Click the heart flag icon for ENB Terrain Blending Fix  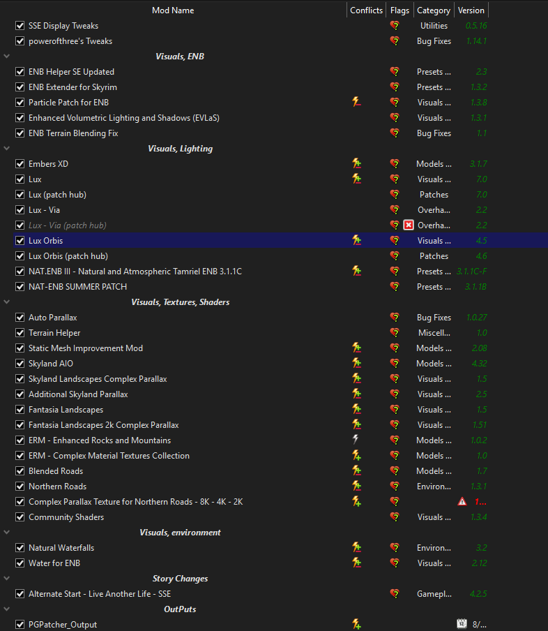coord(395,133)
